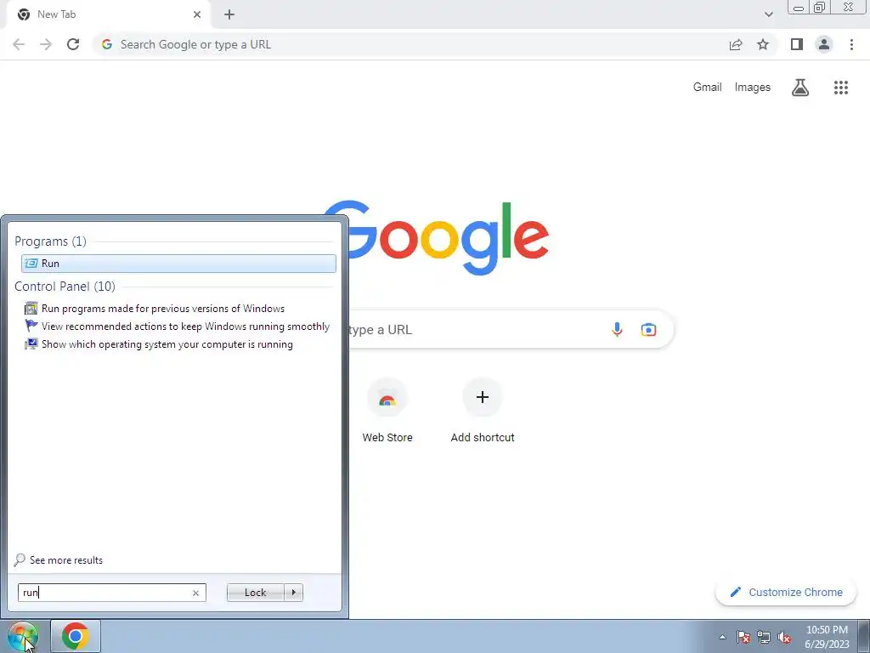Click the Lock button

pos(255,593)
